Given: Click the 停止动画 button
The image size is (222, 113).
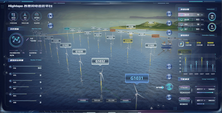Looking at the screenshot, I should pyautogui.click(x=111, y=101).
